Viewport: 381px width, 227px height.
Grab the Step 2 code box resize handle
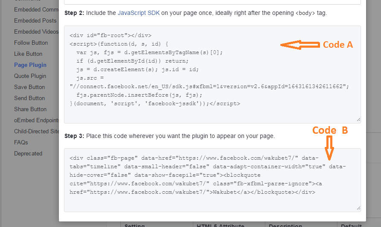358,120
